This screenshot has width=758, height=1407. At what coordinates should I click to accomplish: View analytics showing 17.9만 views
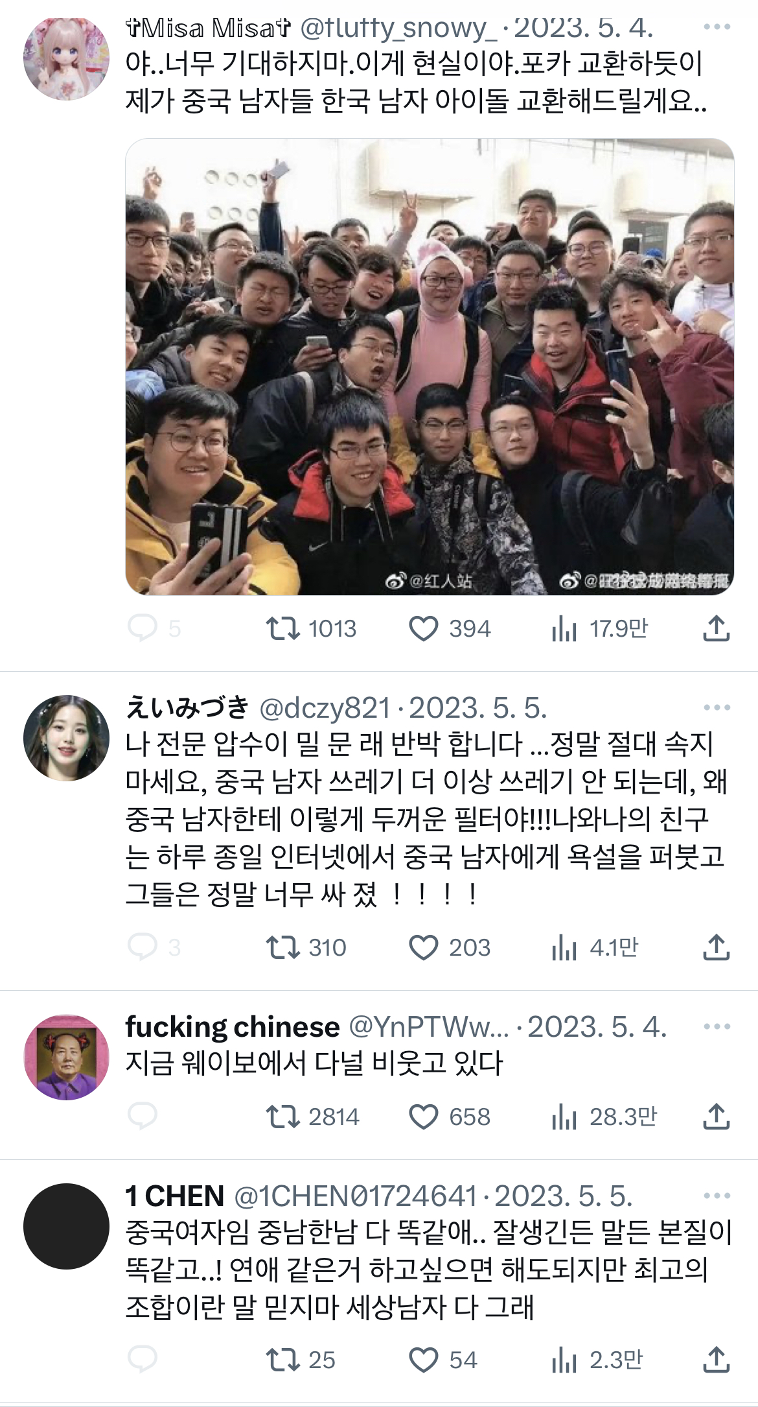click(x=600, y=628)
